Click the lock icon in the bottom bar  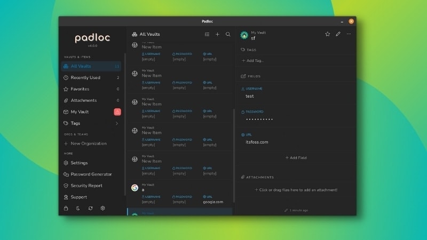point(66,208)
